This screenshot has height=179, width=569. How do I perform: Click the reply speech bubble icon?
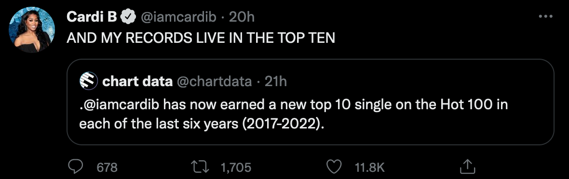coord(76,167)
